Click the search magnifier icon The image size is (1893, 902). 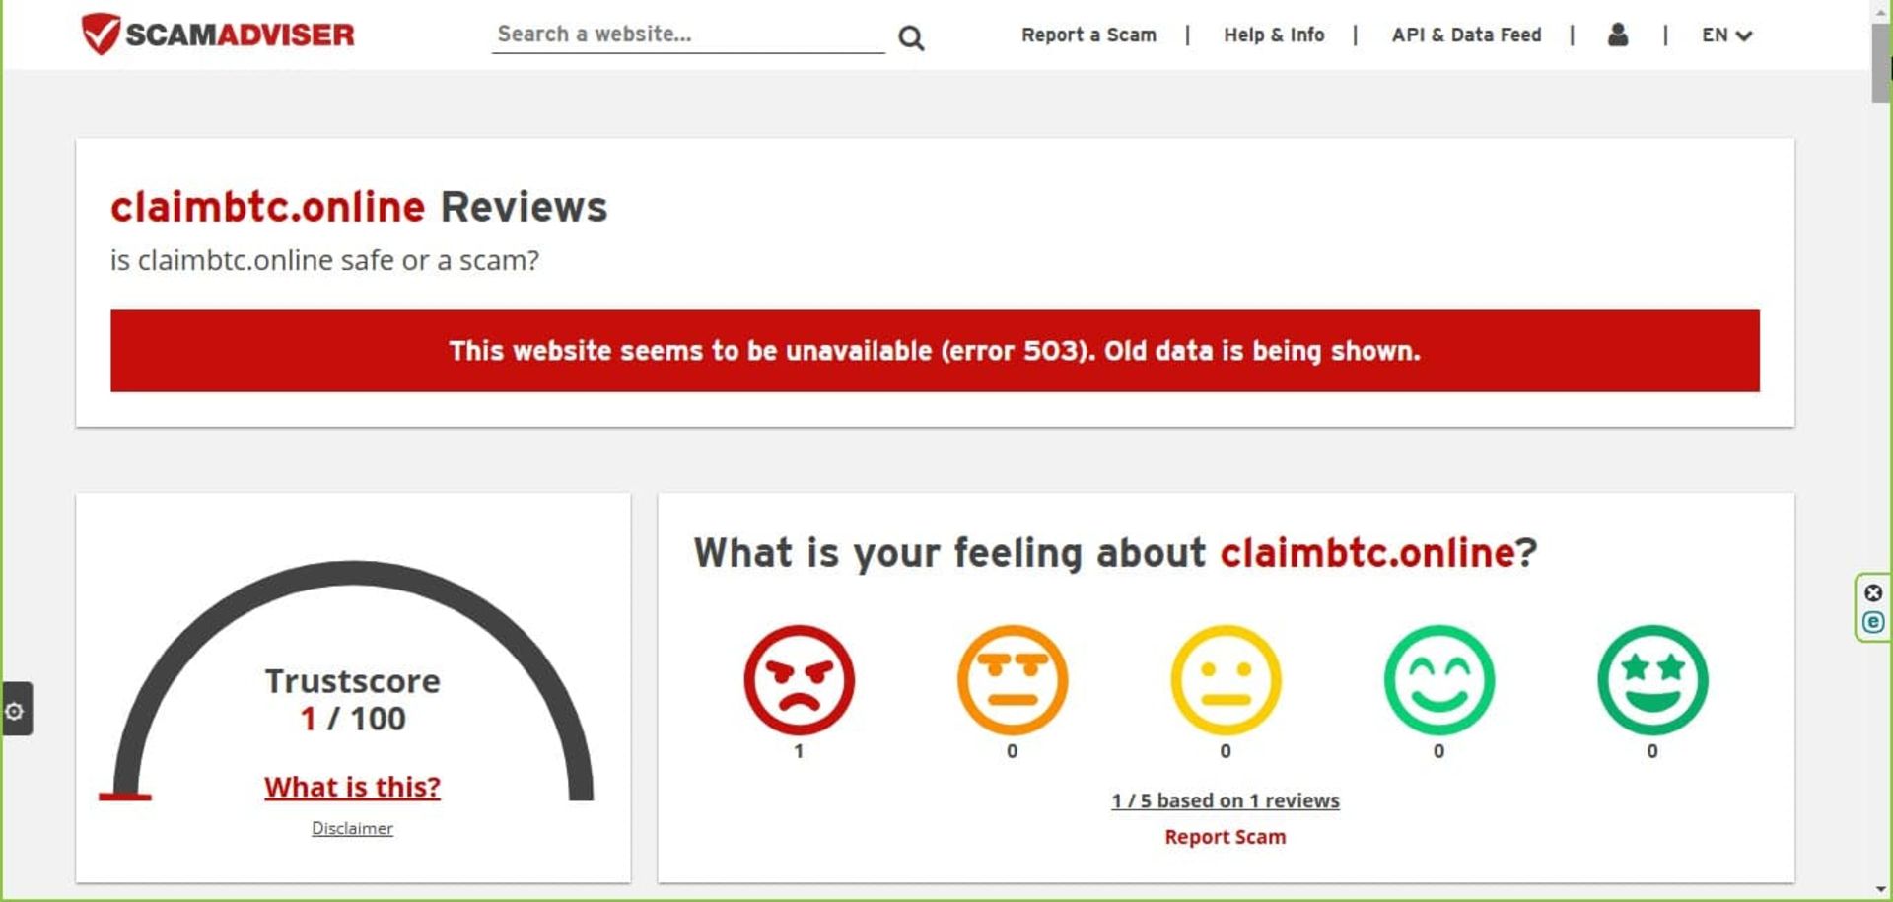(x=911, y=38)
